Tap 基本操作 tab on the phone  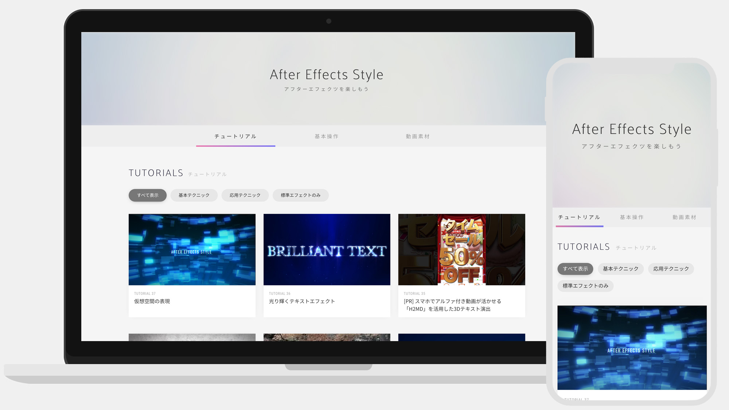[632, 217]
